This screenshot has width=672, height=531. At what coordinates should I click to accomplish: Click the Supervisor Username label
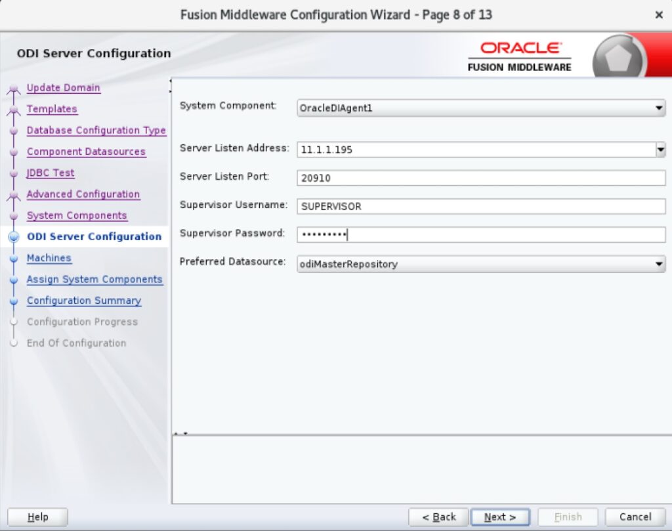[x=234, y=205]
